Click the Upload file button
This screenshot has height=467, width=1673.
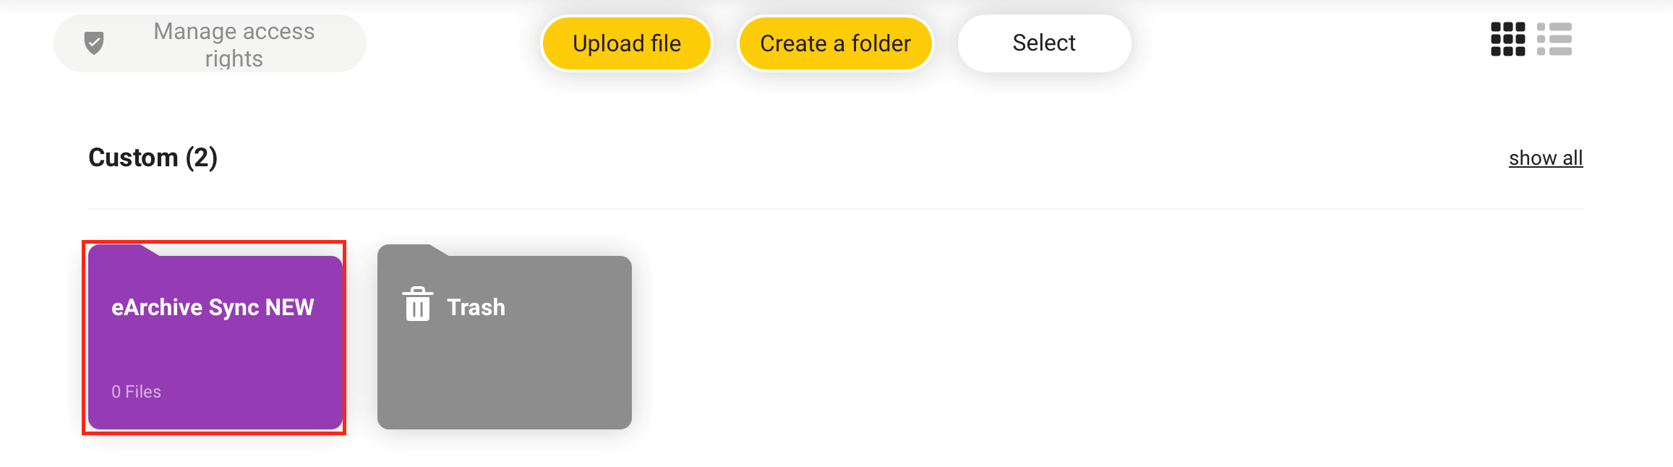tap(627, 43)
